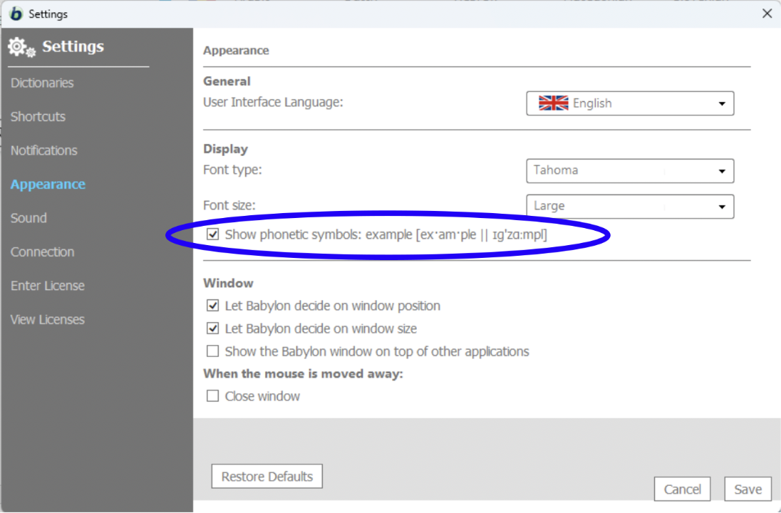Click arrow of the Tahoma font combo
The height and width of the screenshot is (513, 781).
click(x=722, y=171)
